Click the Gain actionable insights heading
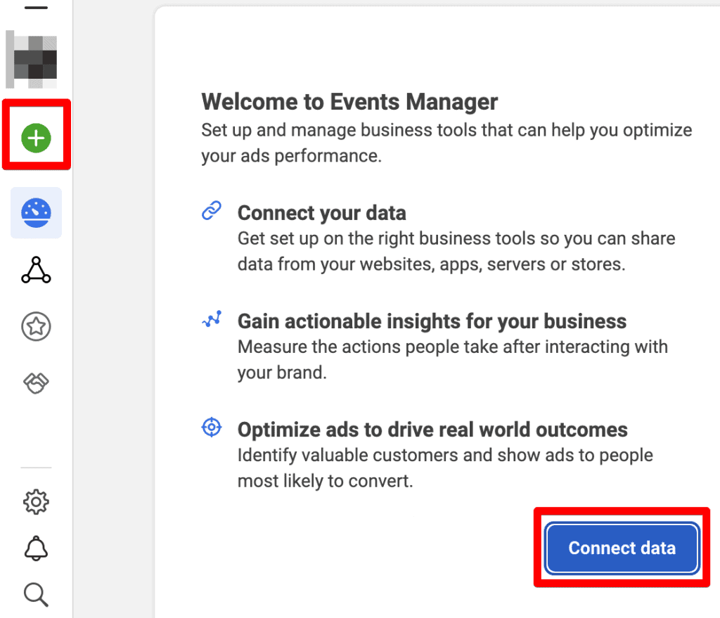Viewport: 720px width, 618px height. click(432, 321)
